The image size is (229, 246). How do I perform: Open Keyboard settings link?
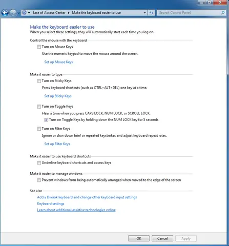51,203
